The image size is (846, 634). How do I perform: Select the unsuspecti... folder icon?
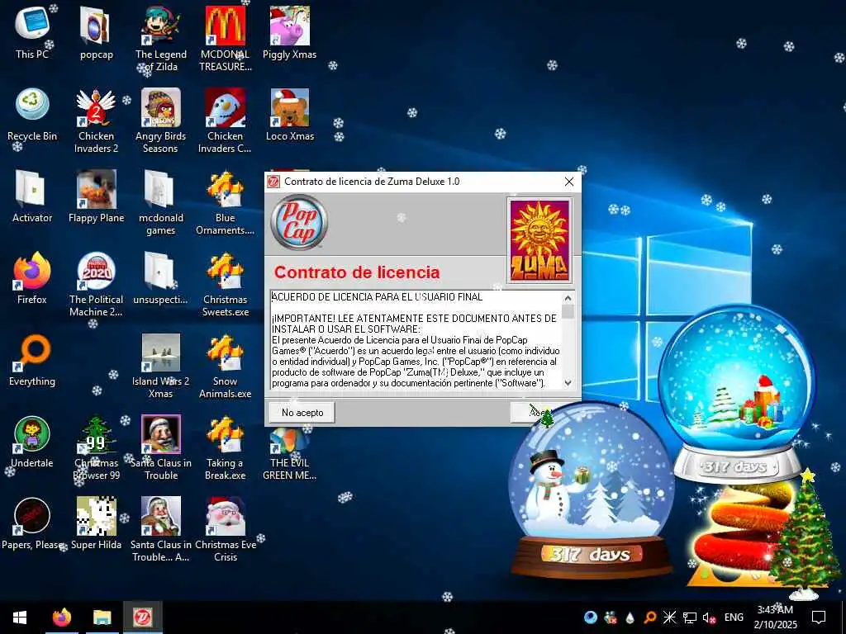tap(161, 278)
